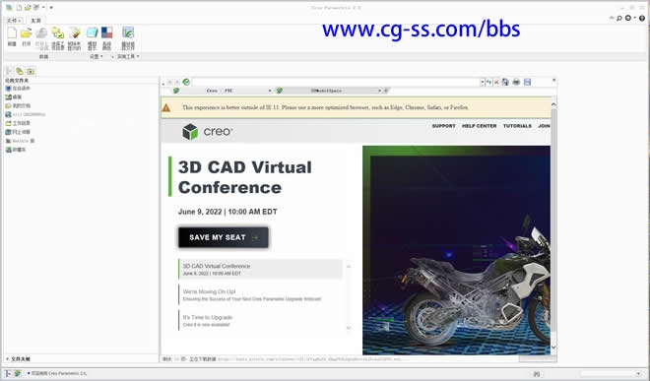Viewport: 650px width, 381px height.
Task: Select the 3DModelSpace browser tab
Action: [329, 91]
